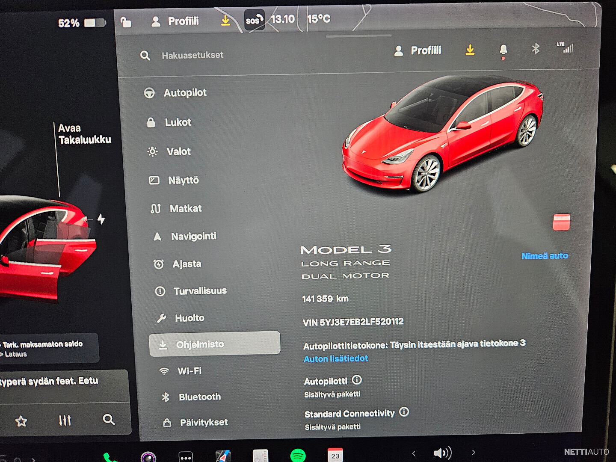Tap the lock icon in top status bar
This screenshot has height=462, width=616.
pyautogui.click(x=125, y=22)
